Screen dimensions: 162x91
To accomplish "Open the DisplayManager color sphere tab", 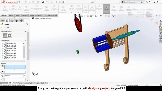I will click(x=21, y=21).
